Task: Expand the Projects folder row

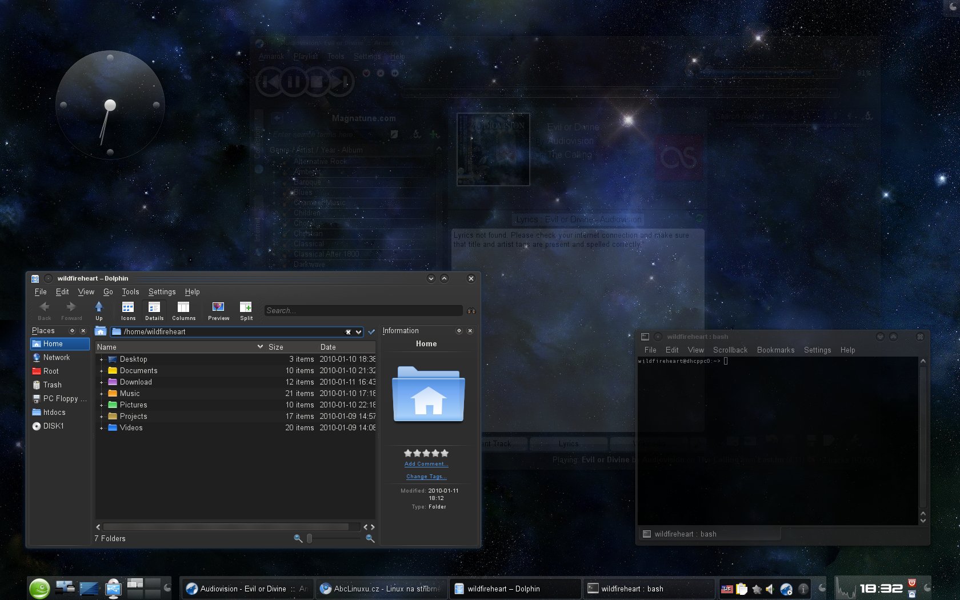Action: [x=101, y=417]
